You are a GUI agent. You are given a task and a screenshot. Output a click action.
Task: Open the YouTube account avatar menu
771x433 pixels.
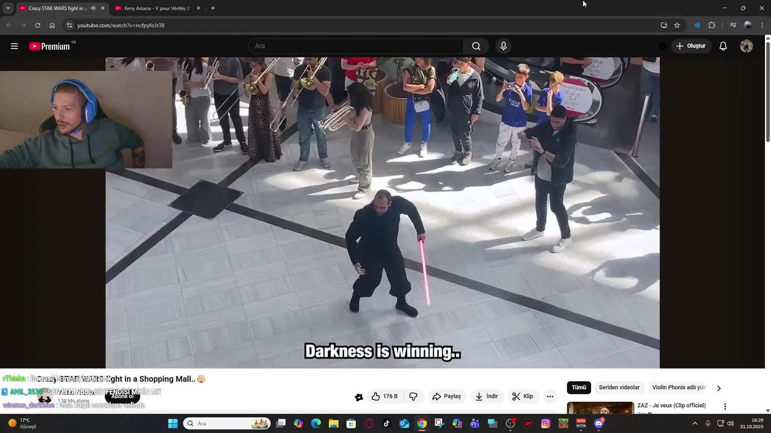tap(746, 46)
